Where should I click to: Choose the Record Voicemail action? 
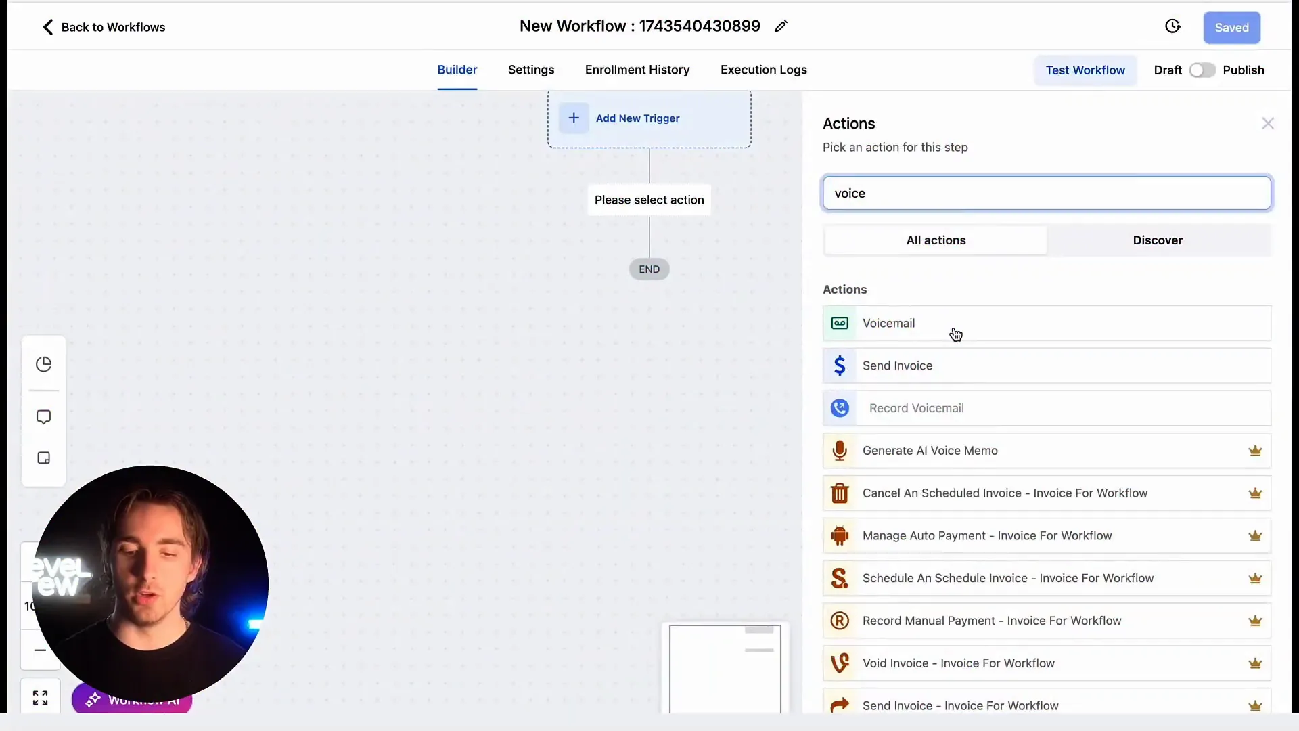click(1047, 408)
